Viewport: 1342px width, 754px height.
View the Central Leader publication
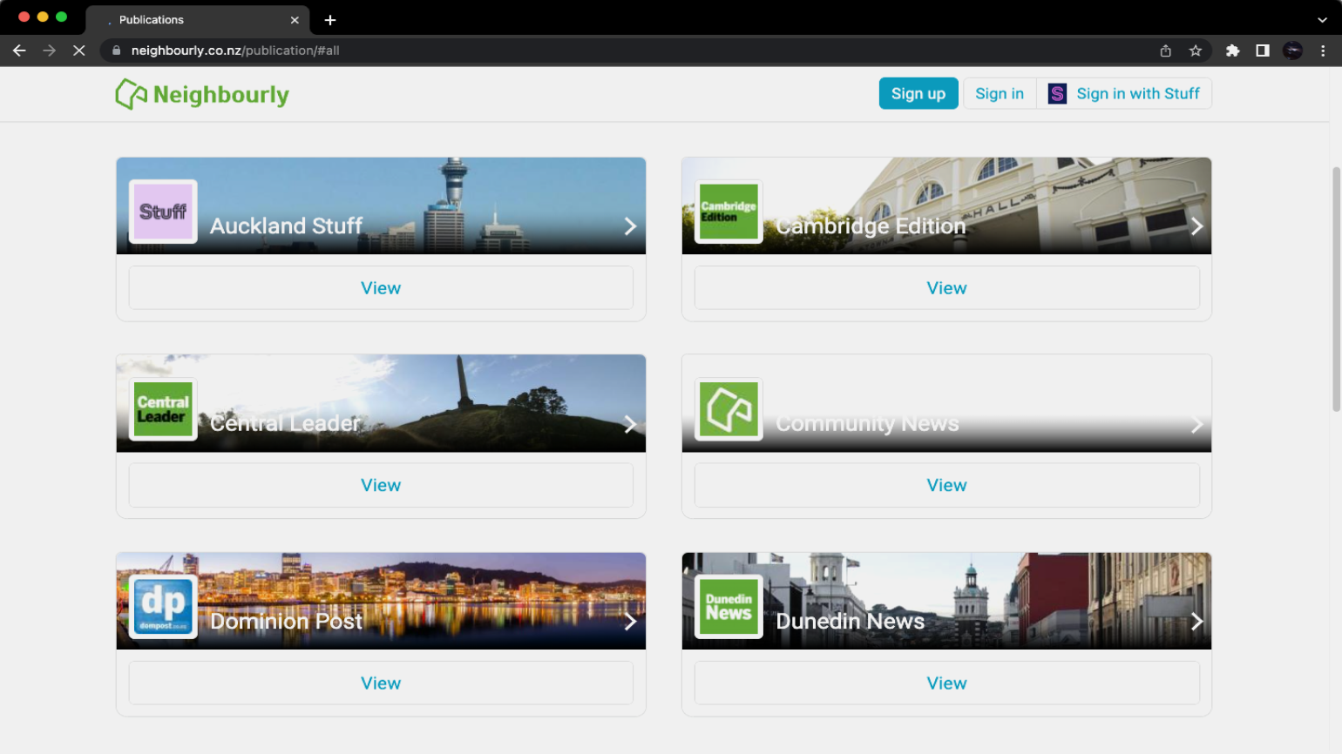pos(381,486)
